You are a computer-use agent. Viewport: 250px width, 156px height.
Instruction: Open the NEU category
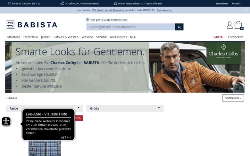point(133,37)
